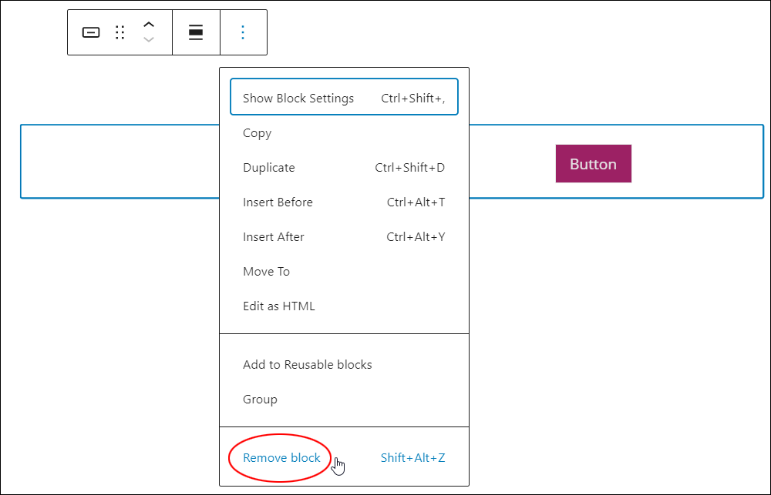
Task: Select Show Block Settings menu entry
Action: click(x=344, y=97)
